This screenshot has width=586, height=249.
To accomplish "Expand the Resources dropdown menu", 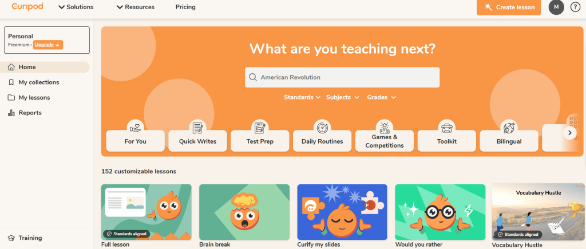I will [135, 7].
